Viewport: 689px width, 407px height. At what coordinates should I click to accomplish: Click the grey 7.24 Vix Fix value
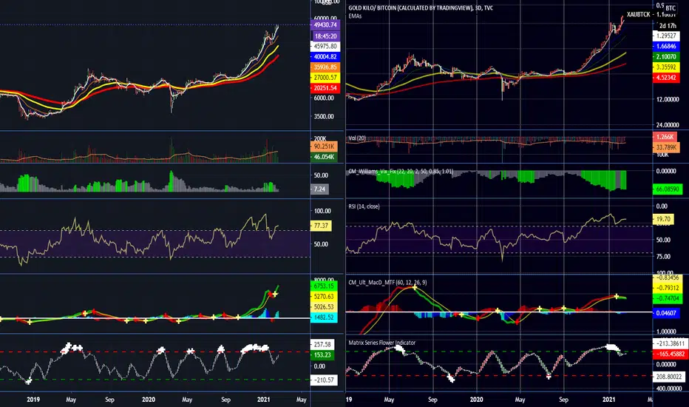coord(319,189)
